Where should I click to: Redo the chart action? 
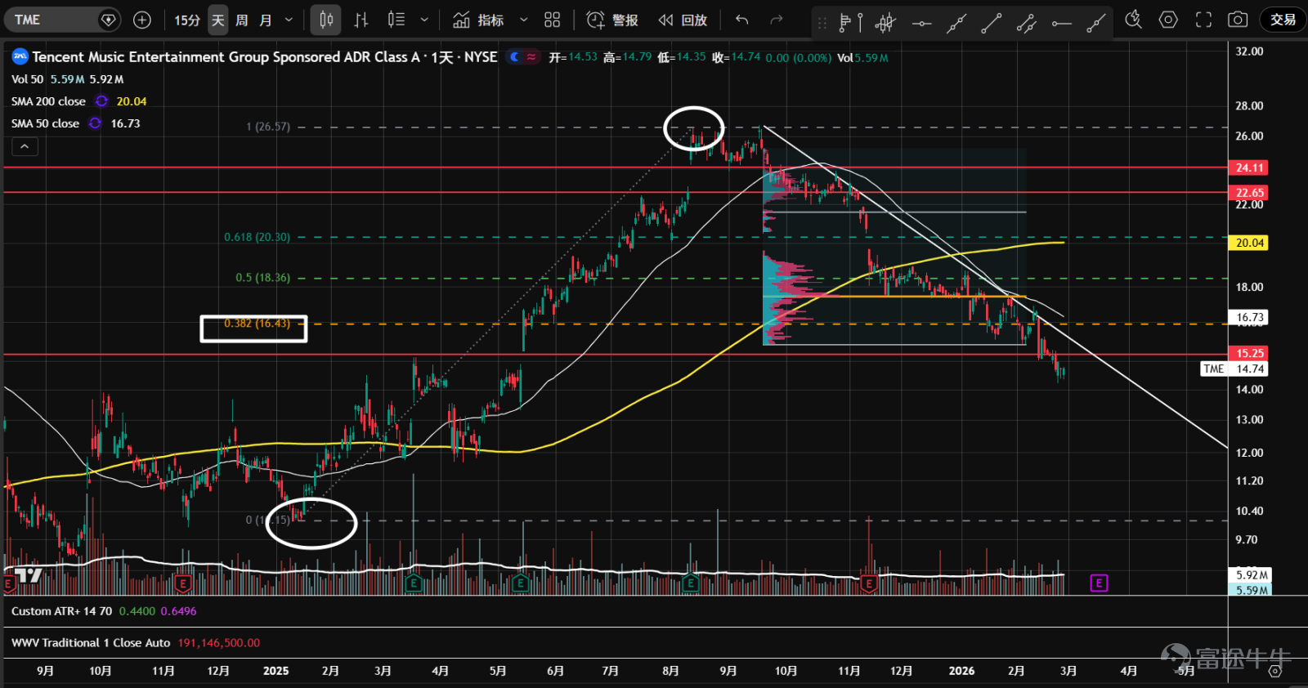[x=777, y=20]
